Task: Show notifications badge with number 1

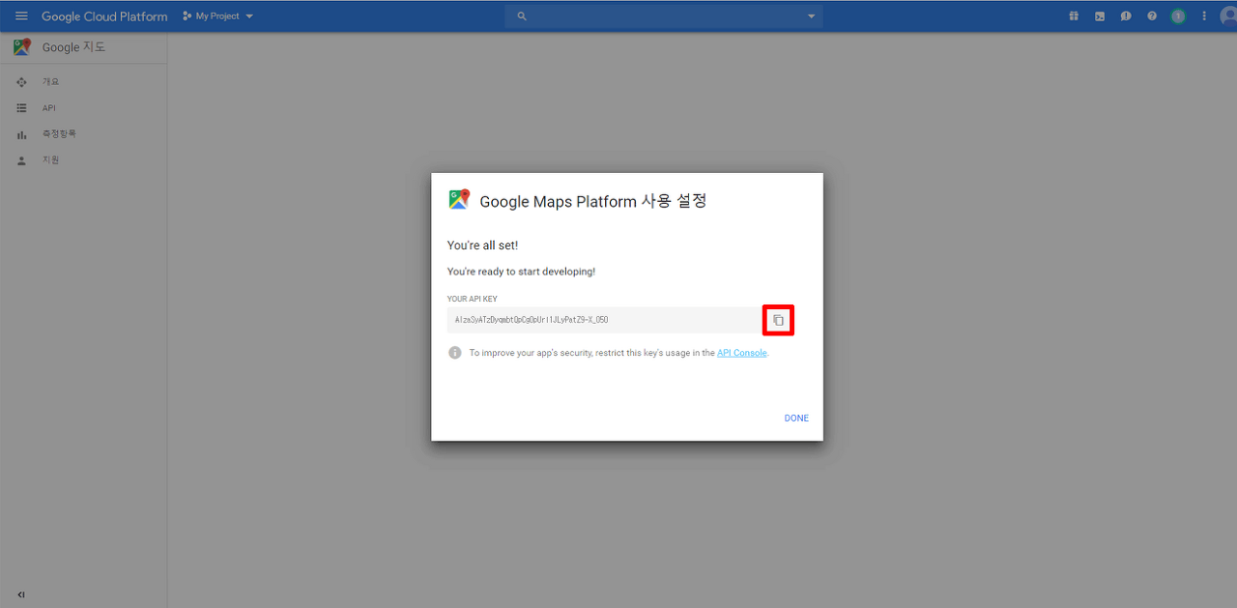Action: point(1178,16)
